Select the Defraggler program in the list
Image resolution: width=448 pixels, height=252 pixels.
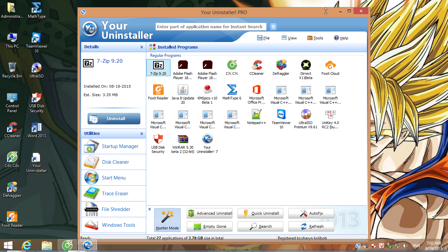pyautogui.click(x=281, y=68)
